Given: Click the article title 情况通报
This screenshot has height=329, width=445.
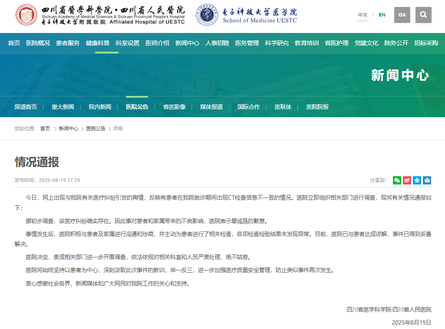Looking at the screenshot, I should click(x=37, y=162).
